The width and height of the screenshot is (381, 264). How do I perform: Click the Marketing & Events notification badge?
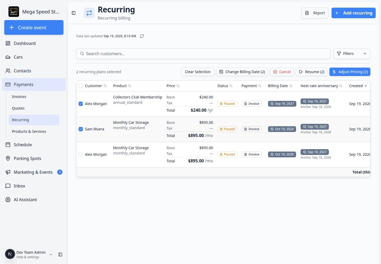click(60, 172)
